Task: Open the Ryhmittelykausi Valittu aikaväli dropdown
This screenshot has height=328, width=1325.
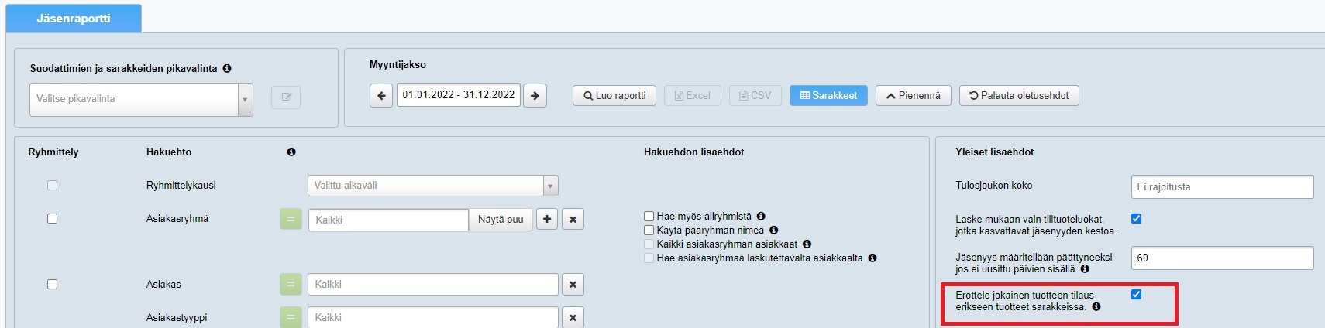Action: tap(432, 186)
